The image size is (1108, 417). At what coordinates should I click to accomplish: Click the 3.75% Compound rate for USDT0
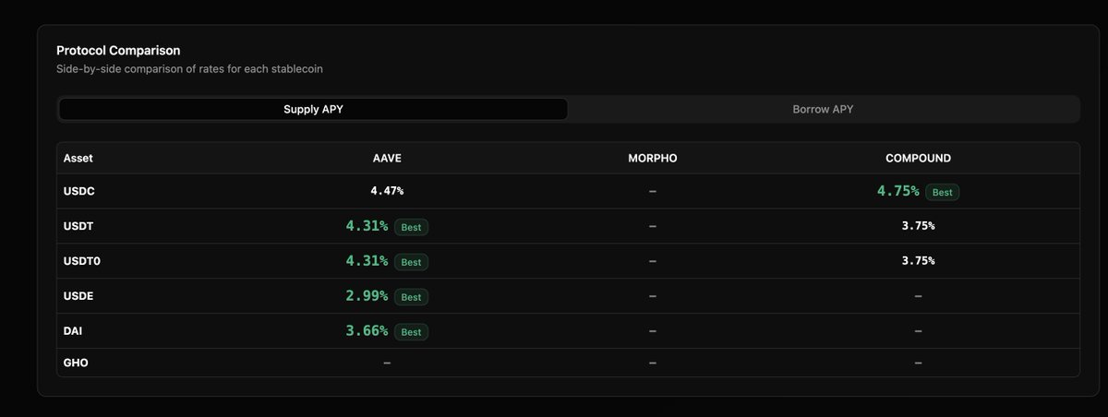(918, 261)
